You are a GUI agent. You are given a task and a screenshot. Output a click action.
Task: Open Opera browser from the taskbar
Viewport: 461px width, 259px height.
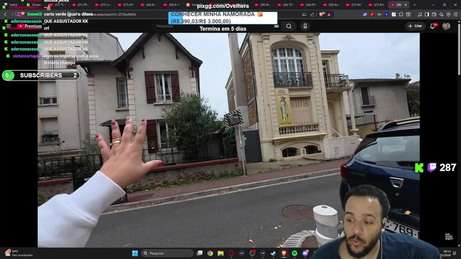click(x=231, y=253)
